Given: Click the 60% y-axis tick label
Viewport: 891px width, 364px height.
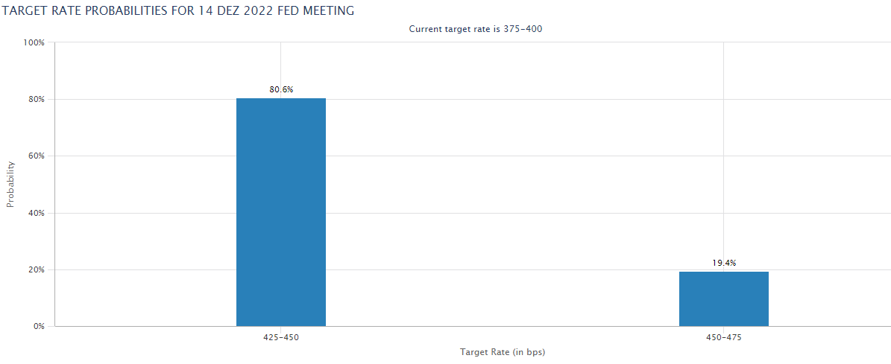Looking at the screenshot, I should (x=37, y=156).
